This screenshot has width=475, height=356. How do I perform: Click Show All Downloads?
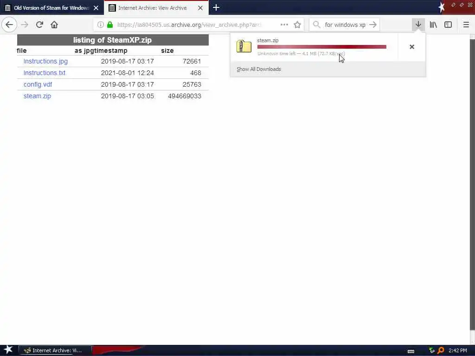pyautogui.click(x=259, y=69)
